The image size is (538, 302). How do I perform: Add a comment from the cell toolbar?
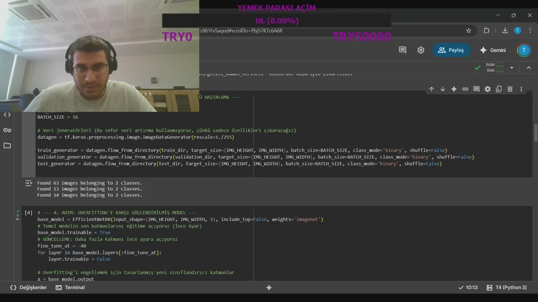tap(476, 89)
